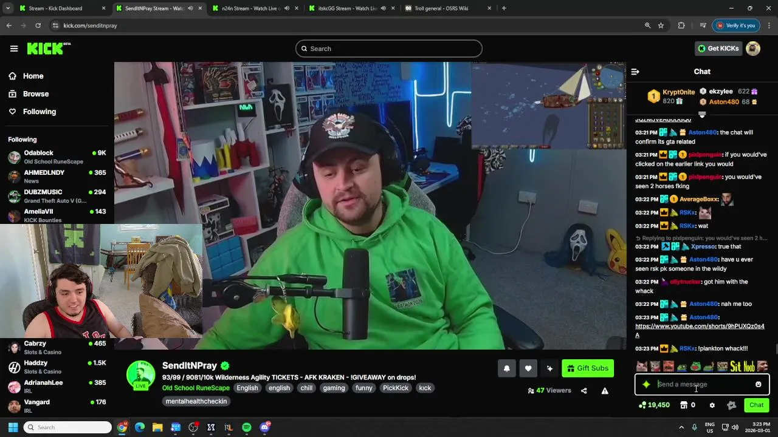Viewport: 778px width, 437px height.
Task: Select the English language tag
Action: (247, 388)
